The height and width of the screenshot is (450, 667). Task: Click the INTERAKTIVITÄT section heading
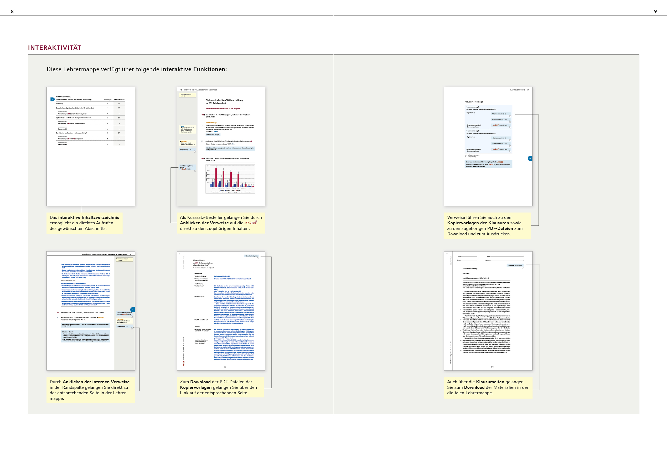(x=55, y=48)
